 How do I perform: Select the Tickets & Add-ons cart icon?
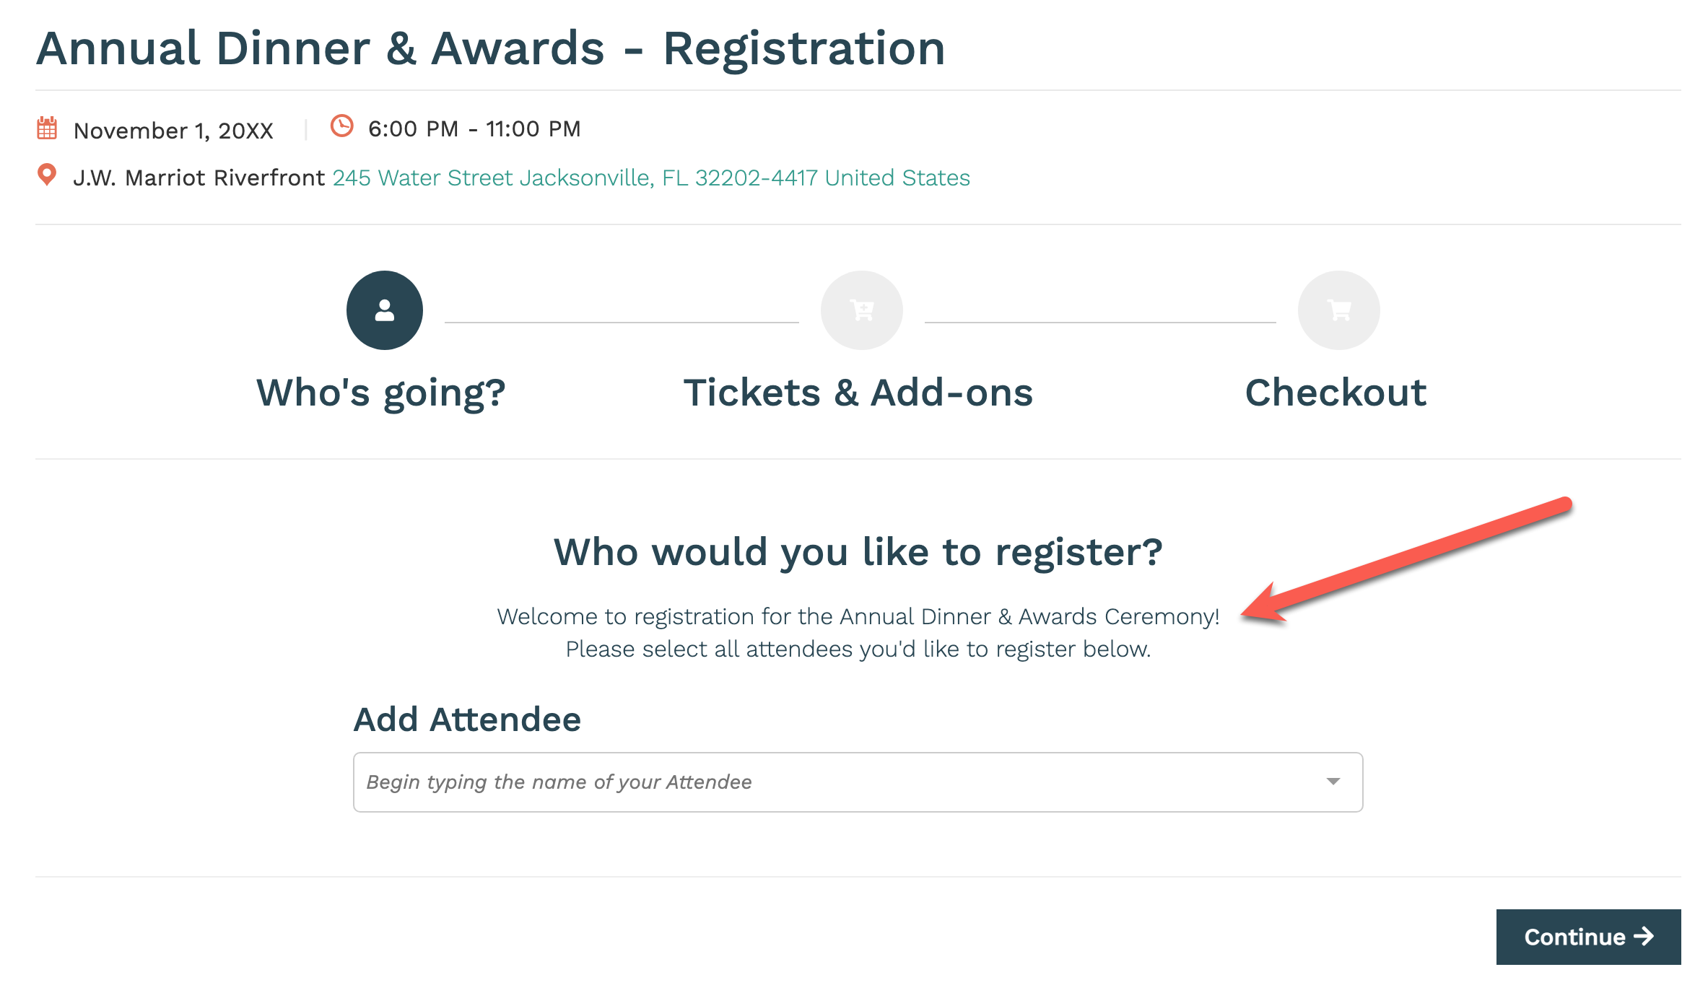tap(862, 310)
